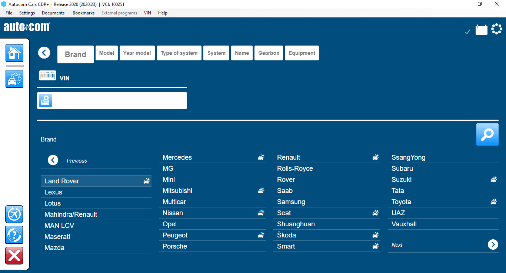Click the Home icon in the sidebar

(x=14, y=53)
